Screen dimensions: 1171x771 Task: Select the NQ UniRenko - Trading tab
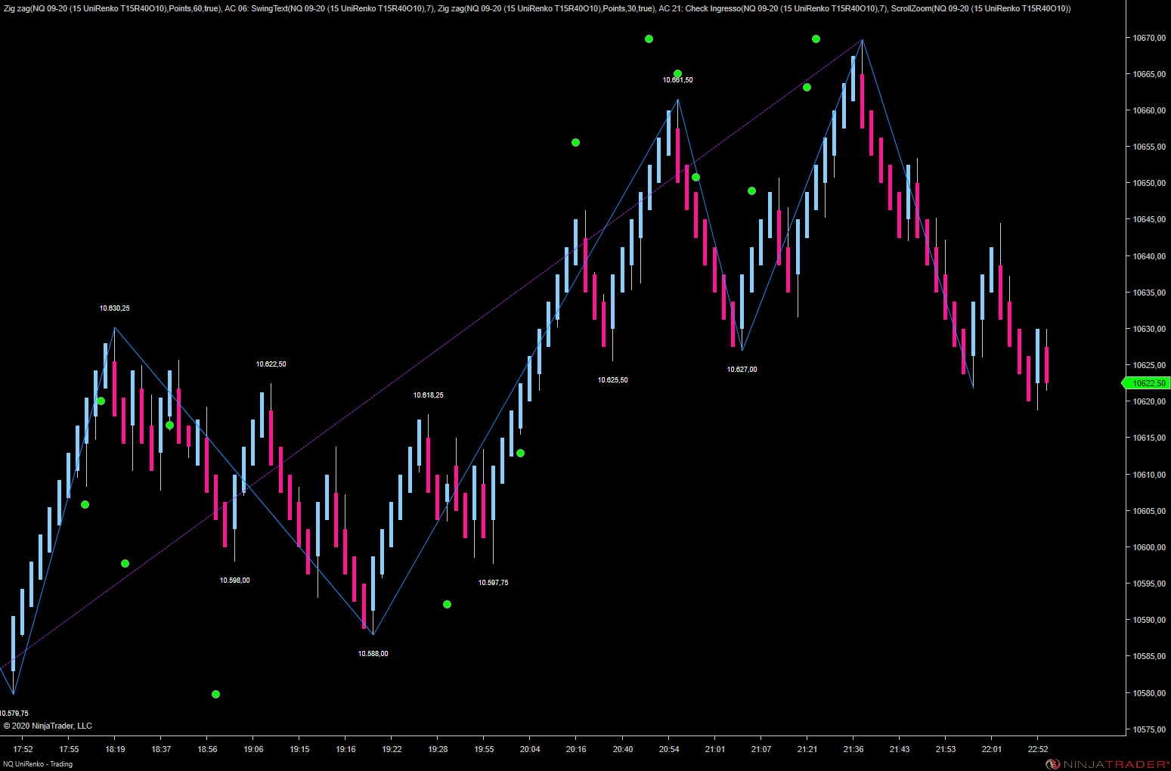(38, 764)
